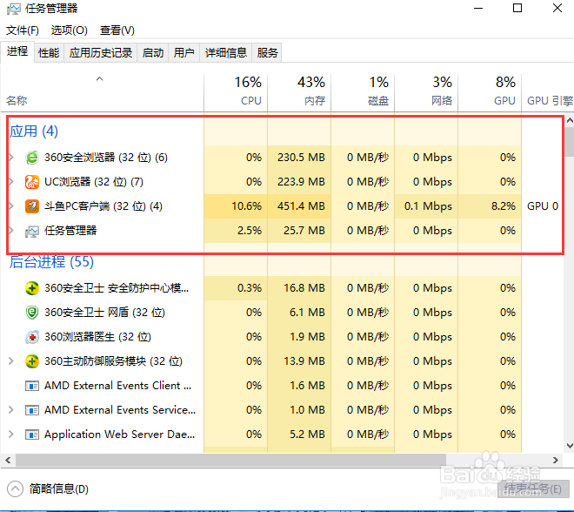This screenshot has height=512, width=574.
Task: Switch to the 启动 tab
Action: [x=153, y=53]
